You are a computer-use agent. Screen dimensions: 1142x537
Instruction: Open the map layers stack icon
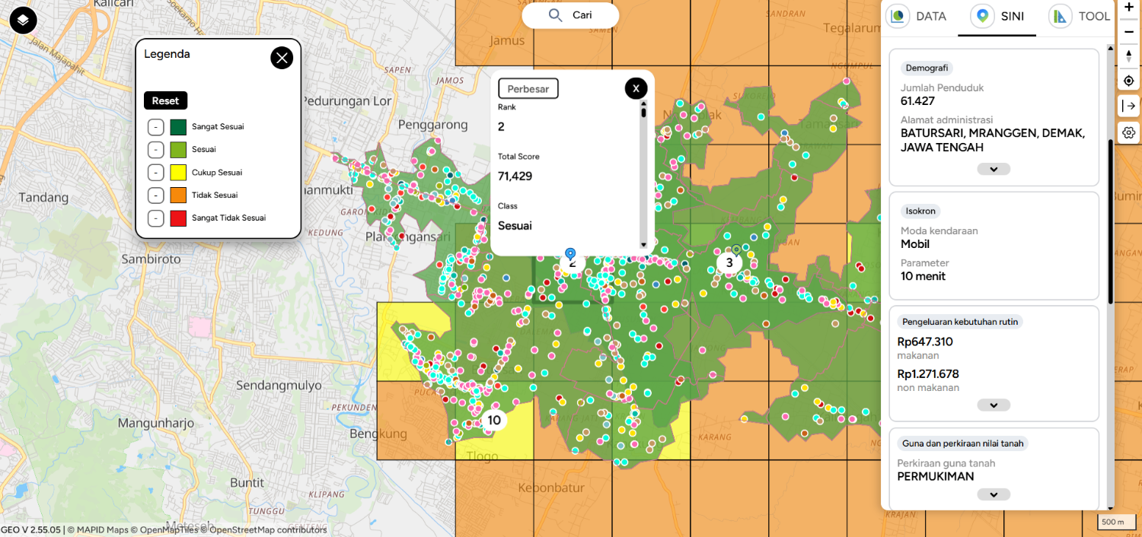click(x=23, y=20)
